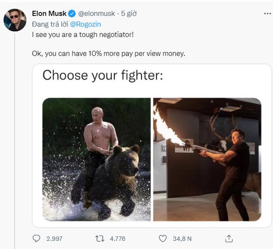This screenshot has height=249, width=273.
Task: Click the '5 giờ' timestamp
Action: 129,13
